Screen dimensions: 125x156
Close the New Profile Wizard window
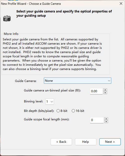point(121,3)
